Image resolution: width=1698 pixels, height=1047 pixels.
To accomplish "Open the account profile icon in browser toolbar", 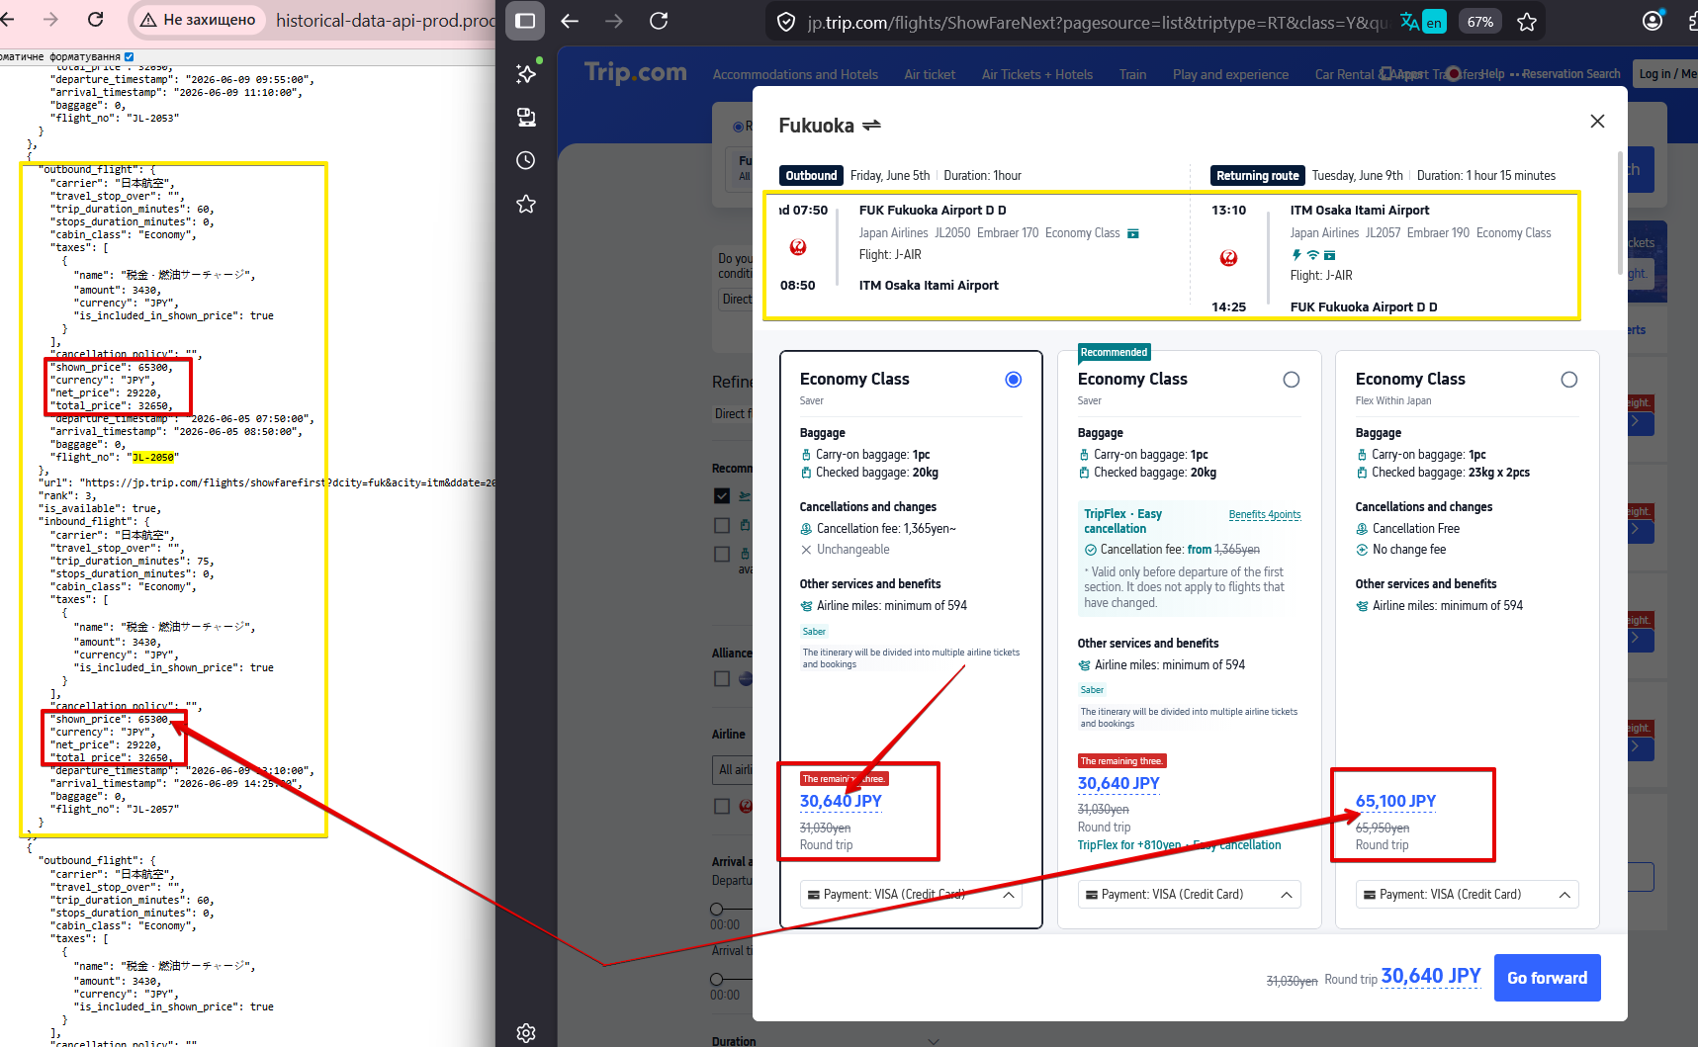I will (1653, 21).
